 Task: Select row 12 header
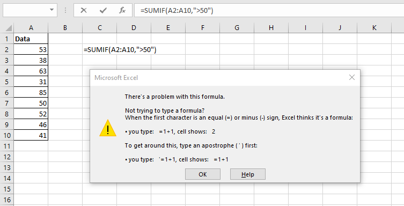click(x=7, y=157)
